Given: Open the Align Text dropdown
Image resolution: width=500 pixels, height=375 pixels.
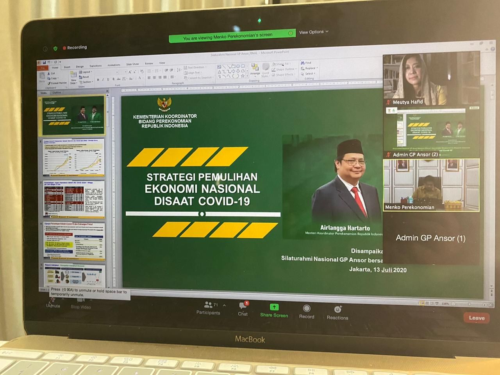Looking at the screenshot, I should pyautogui.click(x=193, y=73).
